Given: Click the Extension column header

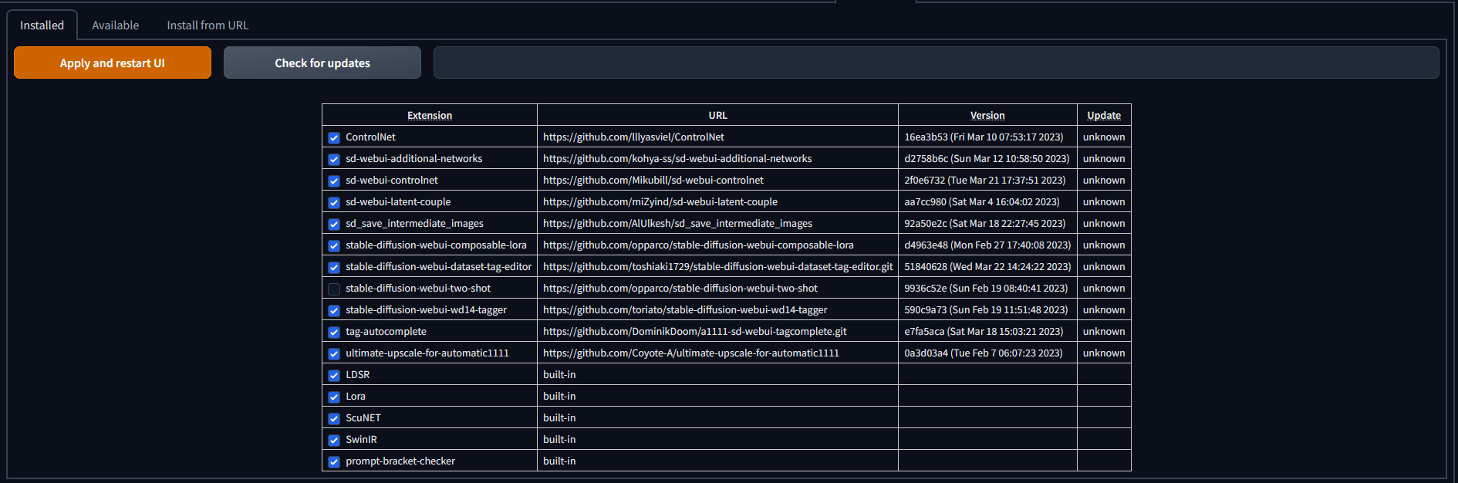Looking at the screenshot, I should tap(430, 115).
